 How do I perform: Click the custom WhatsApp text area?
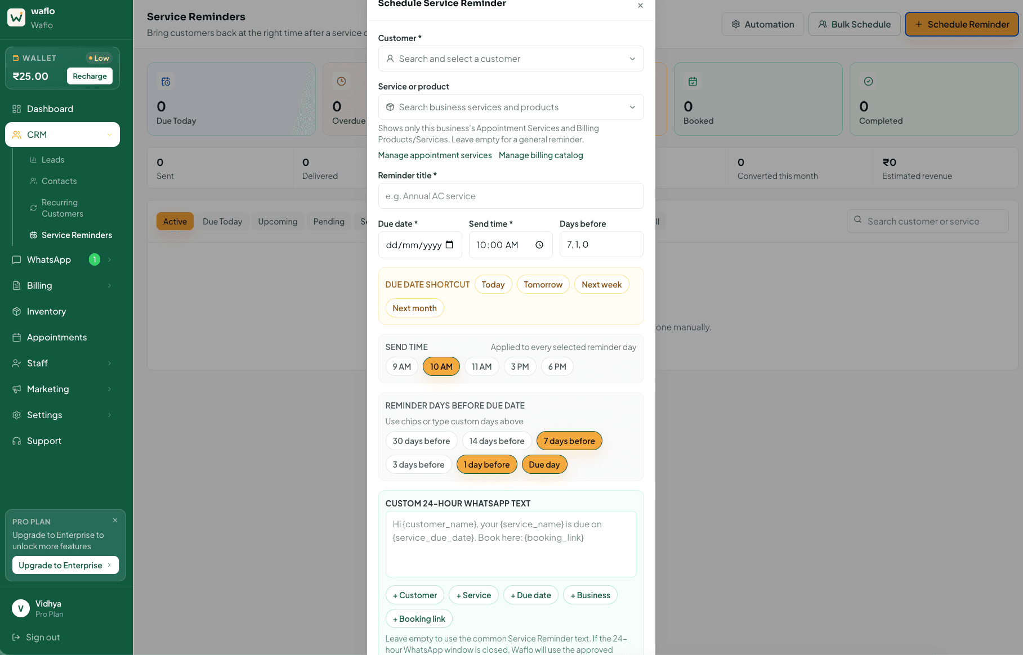(x=511, y=544)
